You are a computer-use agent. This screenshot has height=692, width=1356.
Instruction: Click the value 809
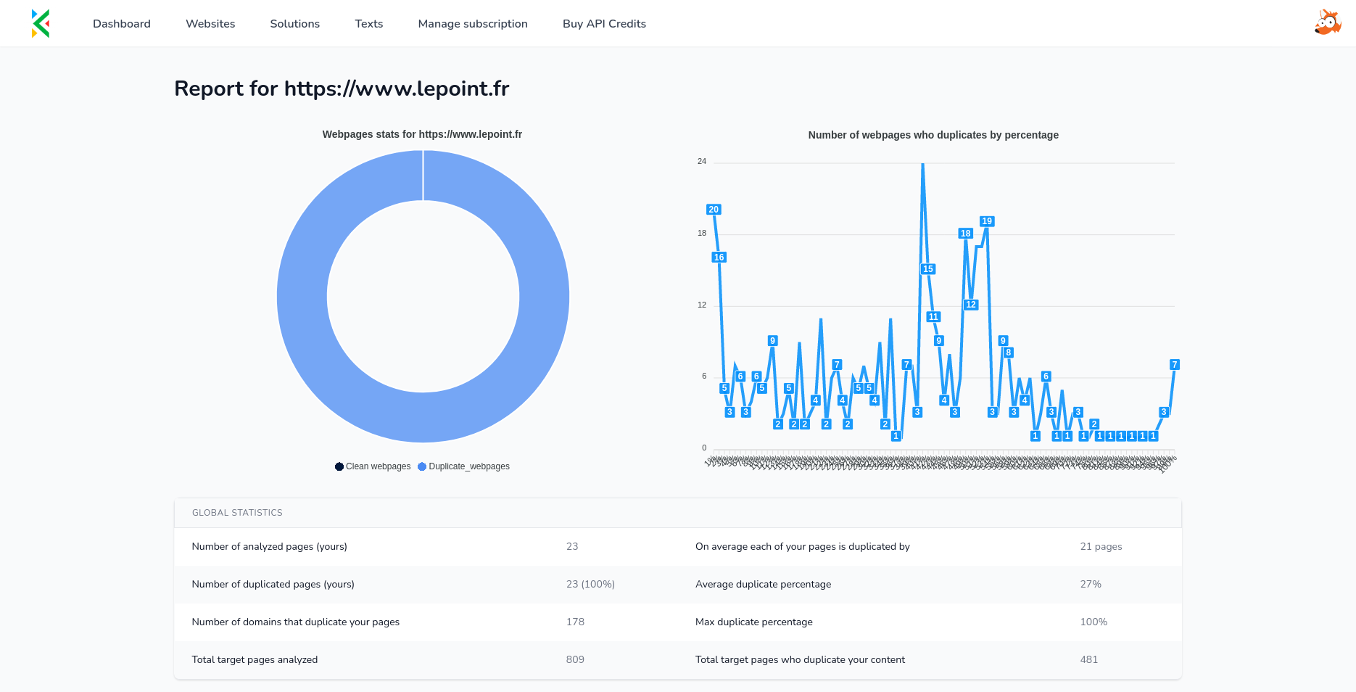pyautogui.click(x=575, y=660)
